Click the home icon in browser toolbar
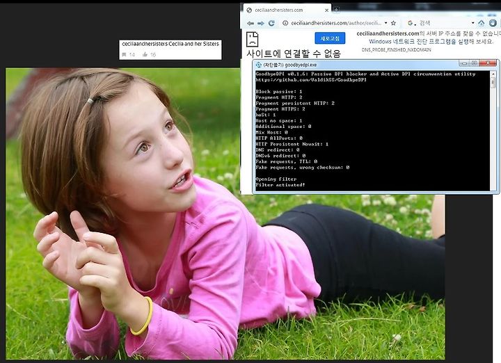Image resolution: width=501 pixels, height=363 pixels. tap(482, 23)
